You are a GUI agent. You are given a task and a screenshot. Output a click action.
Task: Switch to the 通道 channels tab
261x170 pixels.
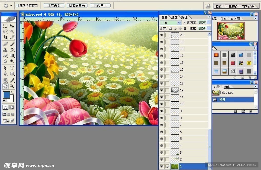click(174, 17)
